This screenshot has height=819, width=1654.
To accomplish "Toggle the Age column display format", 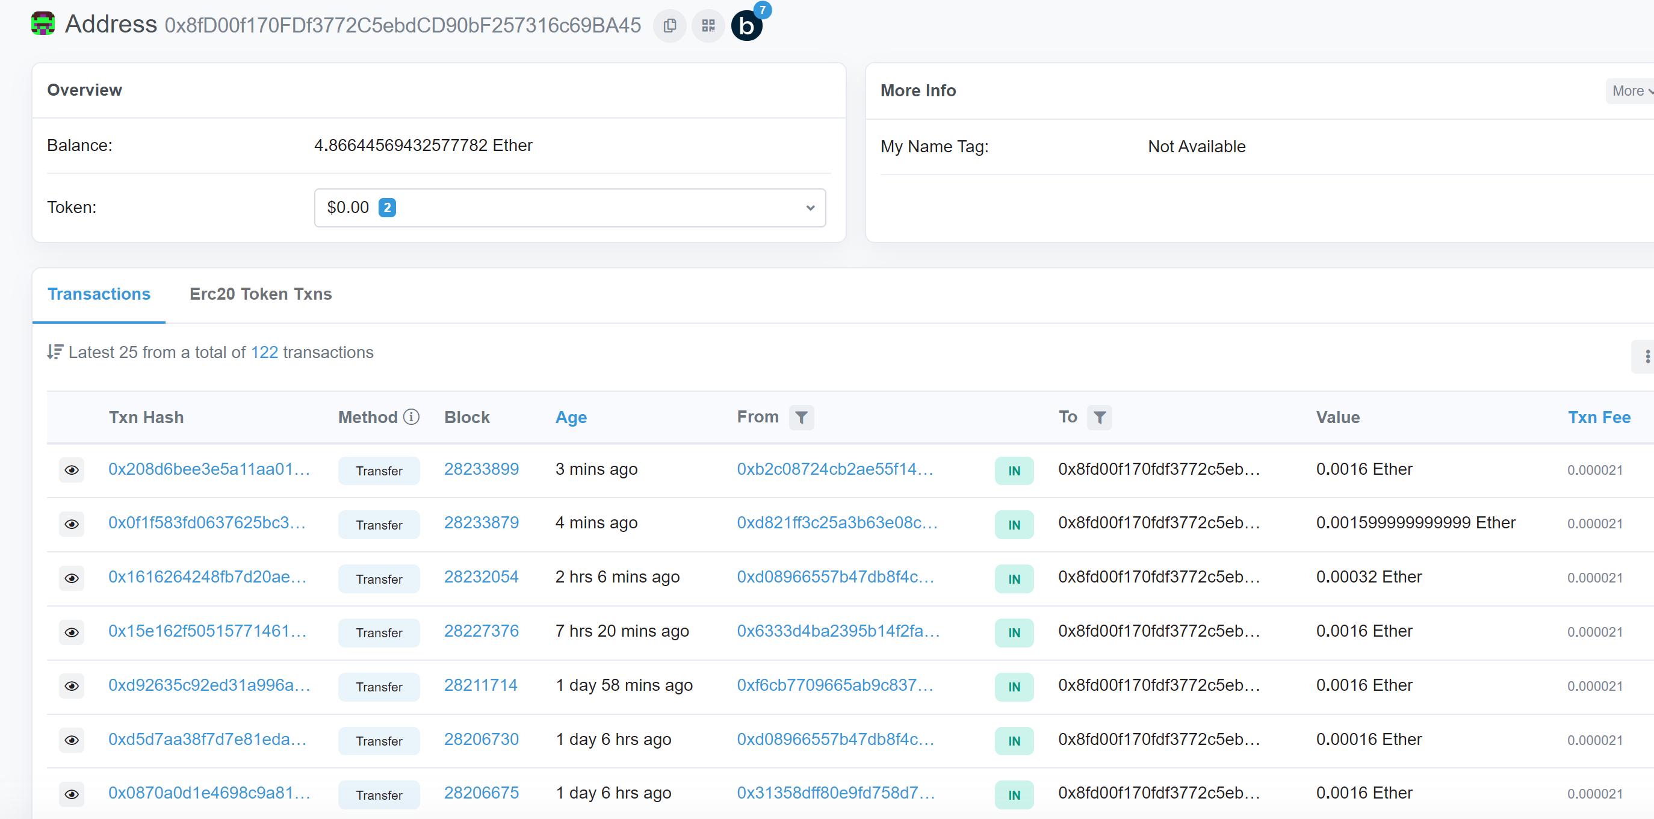I will (x=571, y=417).
